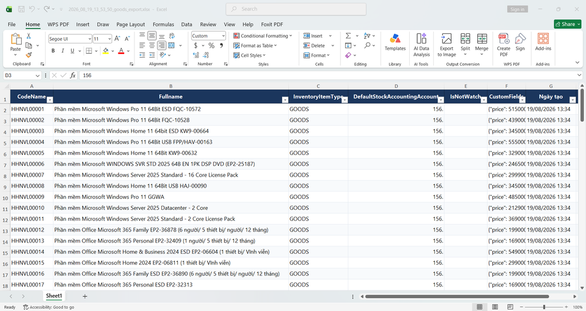The width and height of the screenshot is (586, 311).
Task: Switch to the Formulas tab
Action: click(x=163, y=24)
